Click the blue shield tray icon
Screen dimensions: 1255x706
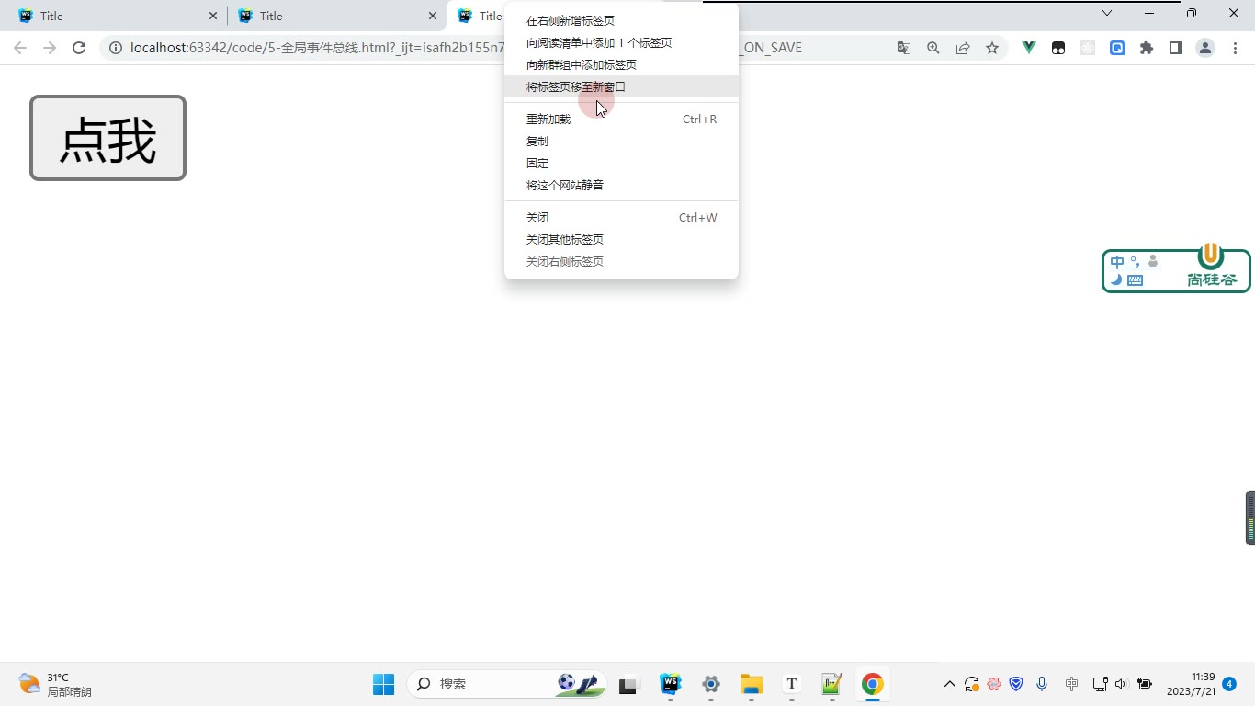(1016, 684)
